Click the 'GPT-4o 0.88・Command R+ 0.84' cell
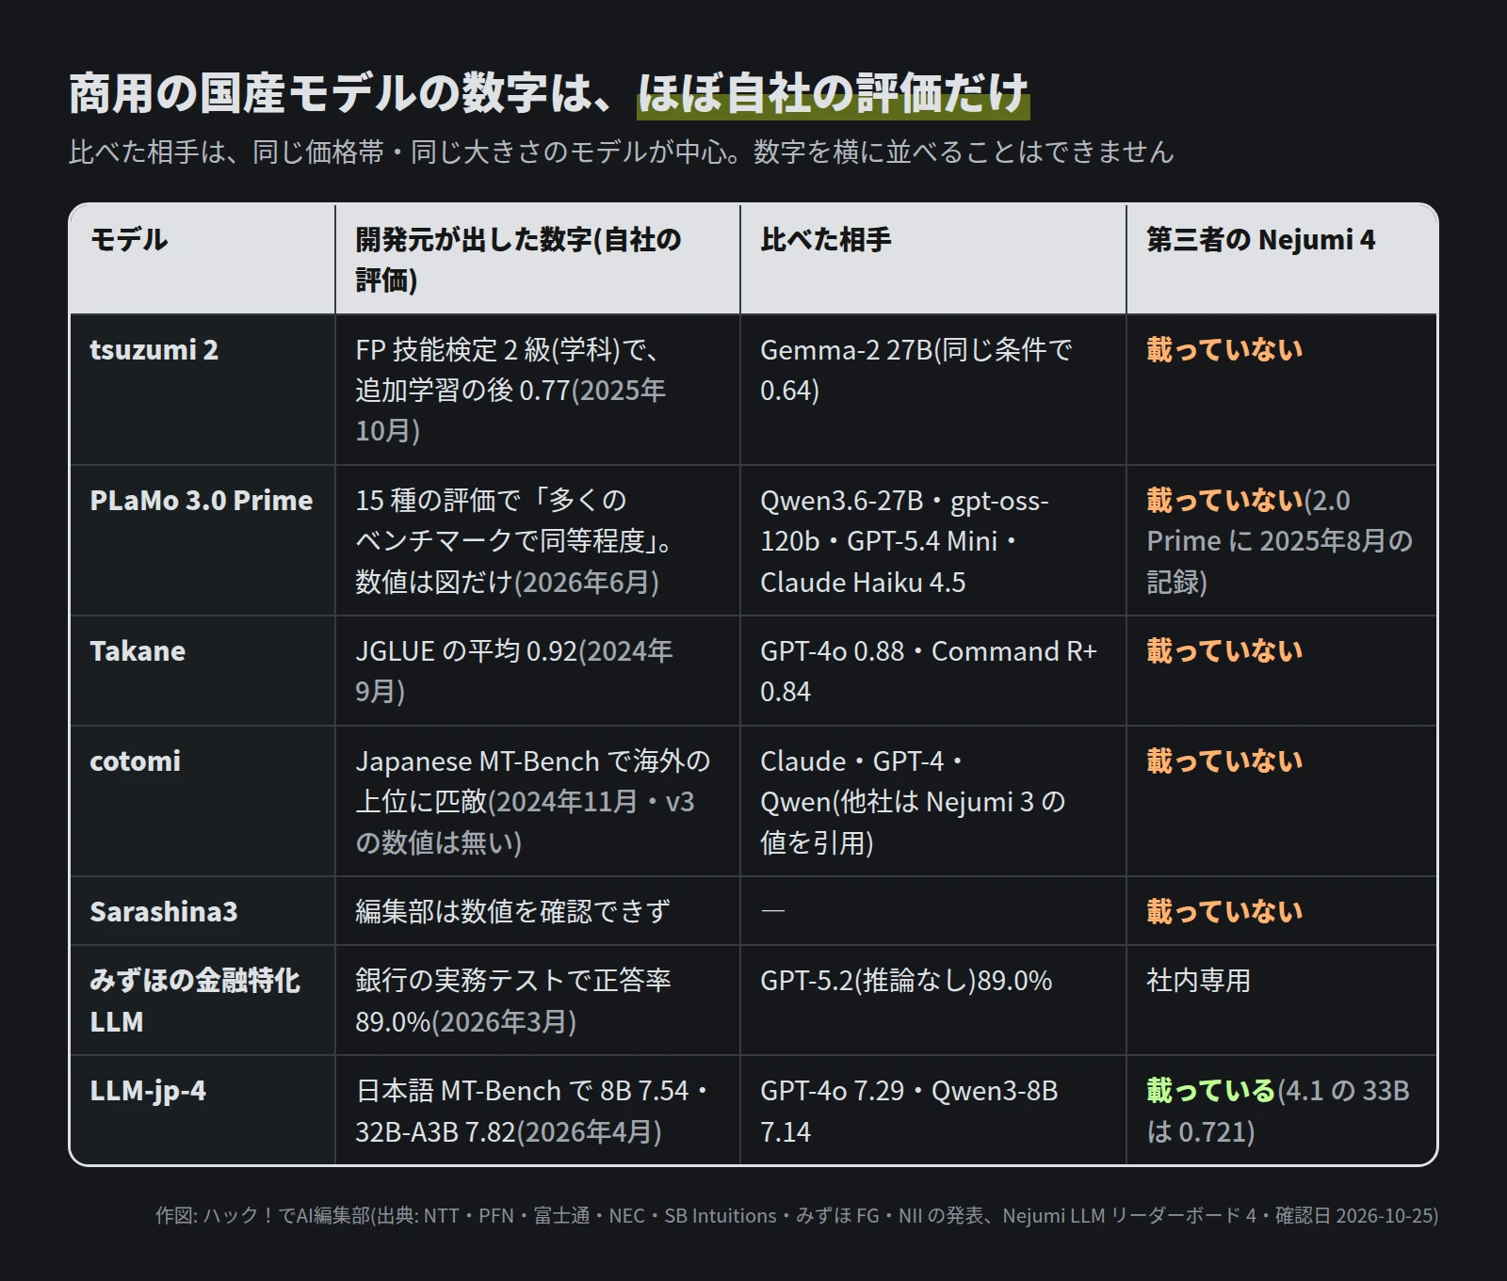This screenshot has width=1507, height=1281. click(933, 671)
